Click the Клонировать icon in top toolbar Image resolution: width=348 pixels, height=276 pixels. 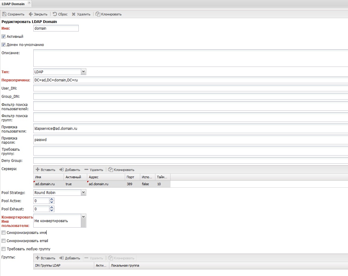pos(98,14)
